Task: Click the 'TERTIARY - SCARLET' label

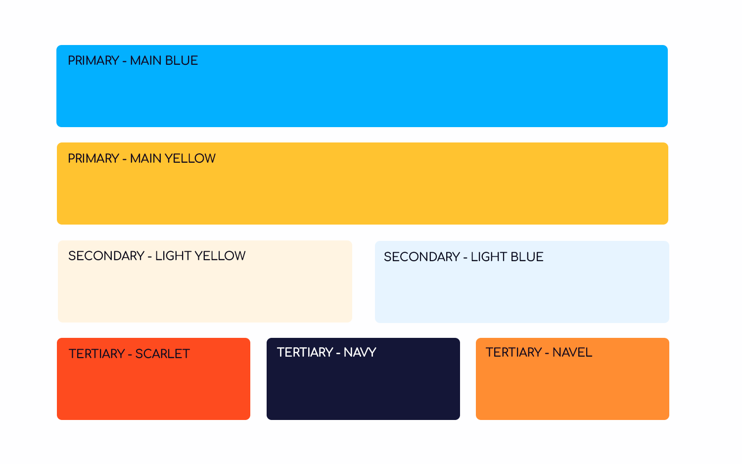Action: 129,354
